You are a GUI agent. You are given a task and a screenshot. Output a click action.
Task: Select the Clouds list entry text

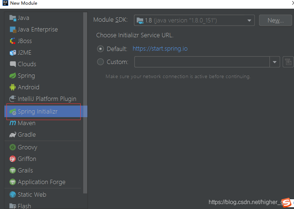27,64
